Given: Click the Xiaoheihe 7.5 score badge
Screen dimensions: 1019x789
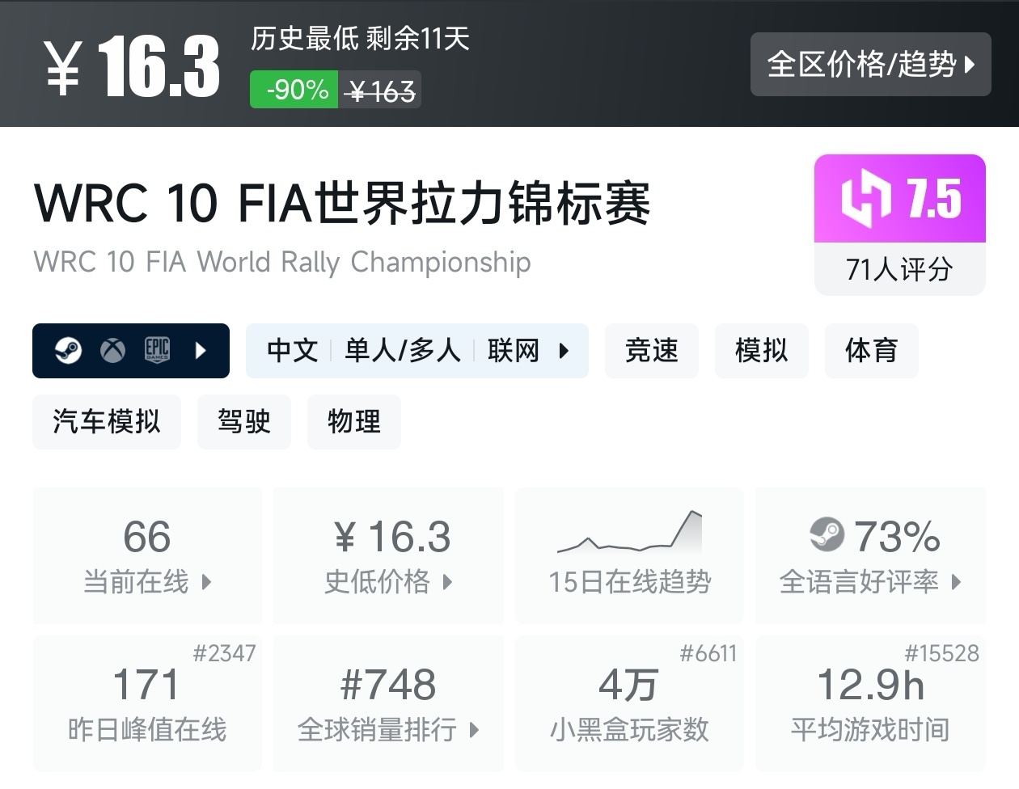Looking at the screenshot, I should point(899,199).
